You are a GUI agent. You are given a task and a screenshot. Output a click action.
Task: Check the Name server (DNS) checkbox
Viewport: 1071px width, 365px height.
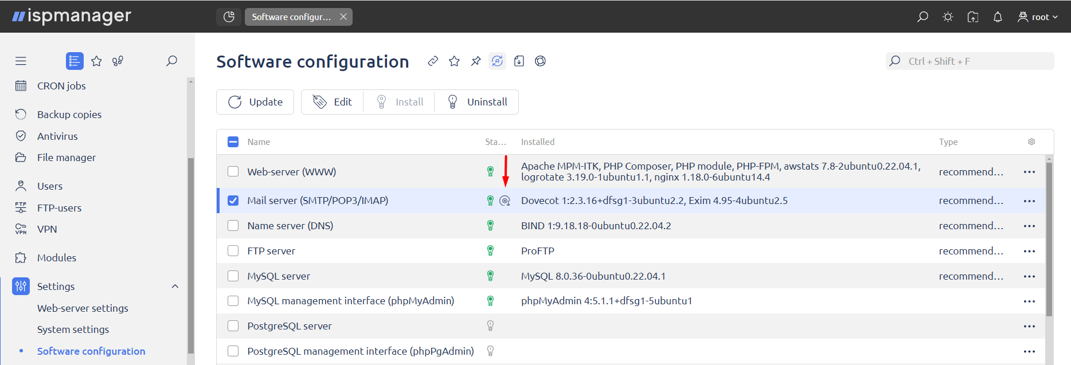(x=233, y=226)
